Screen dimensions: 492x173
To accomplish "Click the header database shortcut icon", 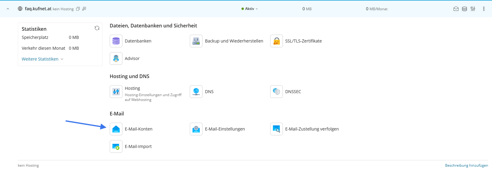I will [464, 9].
